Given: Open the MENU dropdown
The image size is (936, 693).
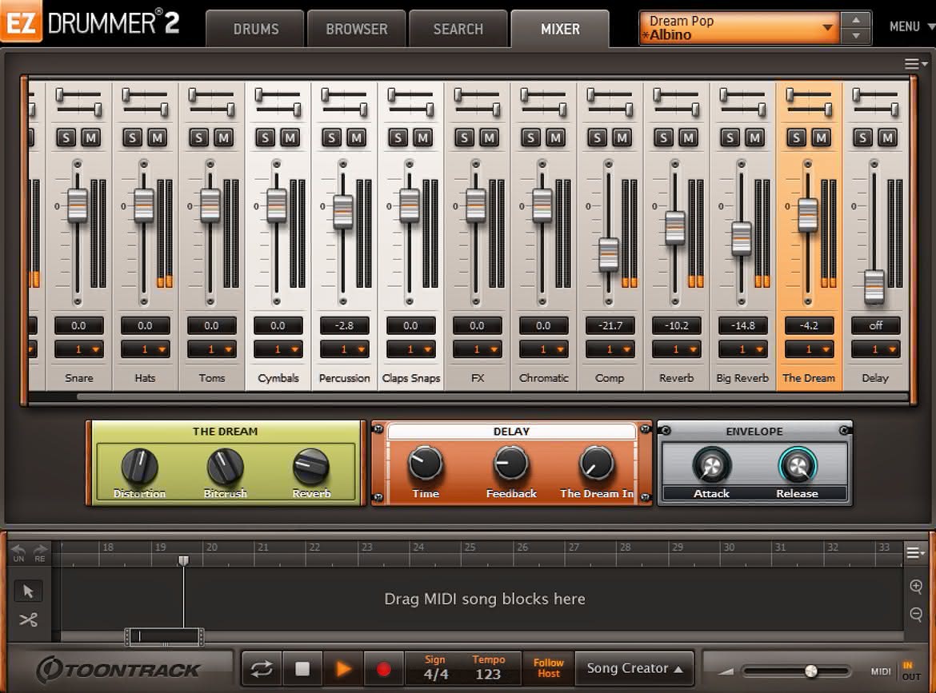Looking at the screenshot, I should coord(911,27).
